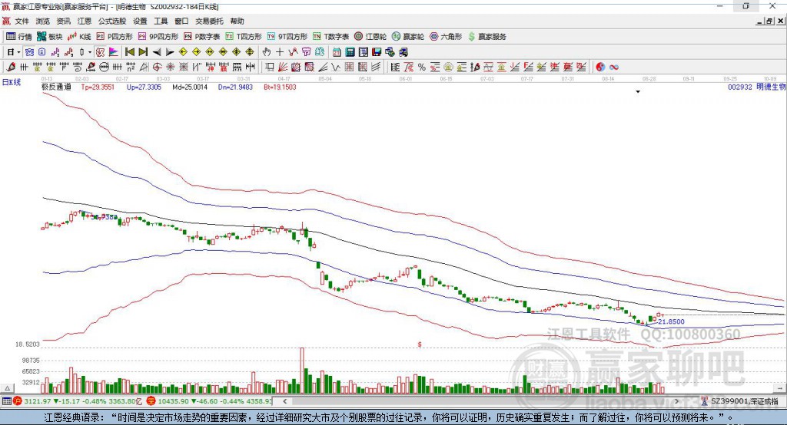The width and height of the screenshot is (787, 425).
Task: Step chart right with black arrow
Action: tap(170, 52)
